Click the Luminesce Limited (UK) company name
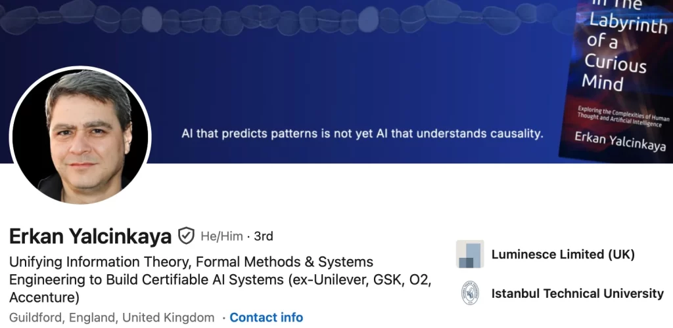The image size is (673, 328). click(563, 255)
